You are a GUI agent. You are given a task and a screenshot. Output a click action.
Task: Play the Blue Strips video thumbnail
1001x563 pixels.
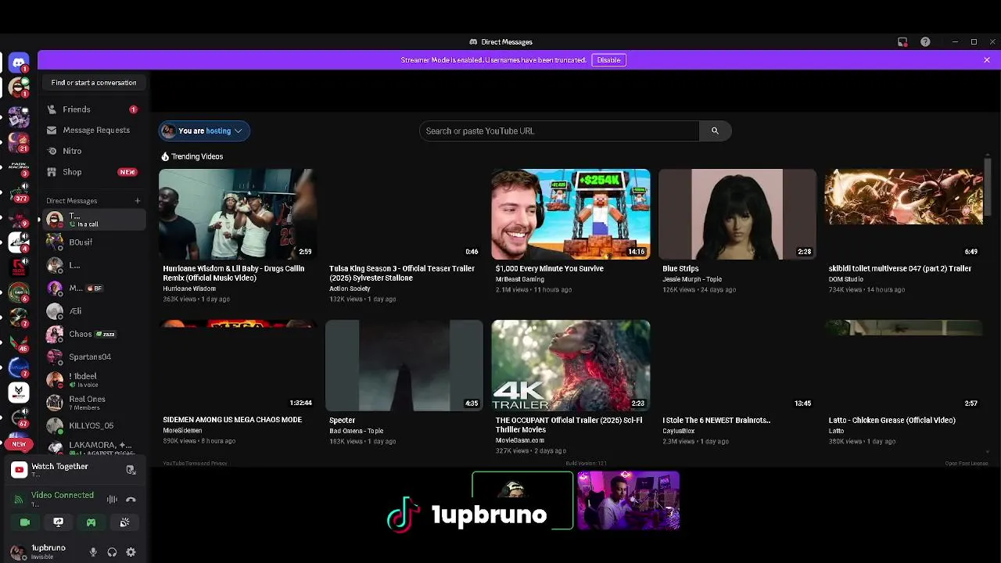(x=737, y=214)
